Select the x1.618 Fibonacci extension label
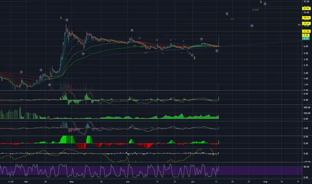 pos(255,10)
